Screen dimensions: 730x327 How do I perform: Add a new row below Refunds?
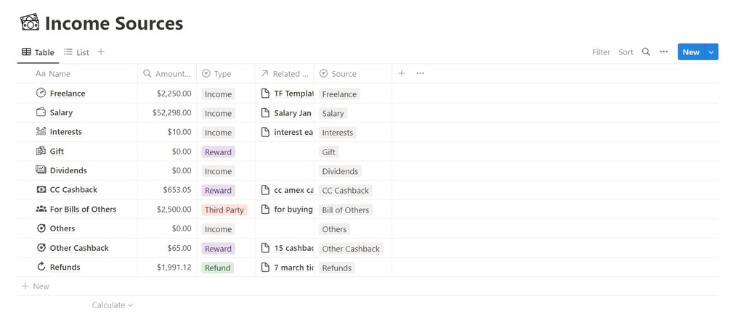(x=36, y=286)
